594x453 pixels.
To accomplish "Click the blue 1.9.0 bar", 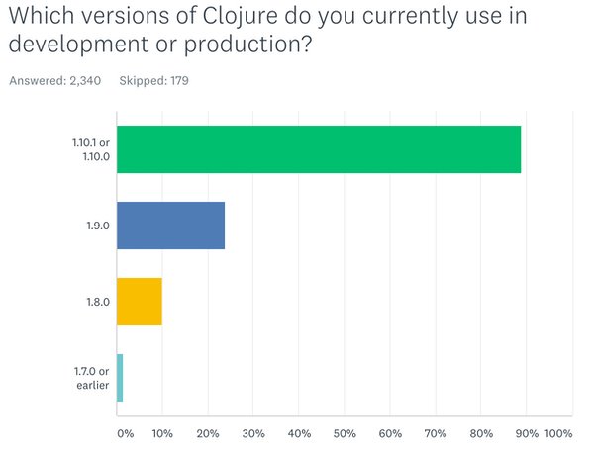I will pos(170,226).
